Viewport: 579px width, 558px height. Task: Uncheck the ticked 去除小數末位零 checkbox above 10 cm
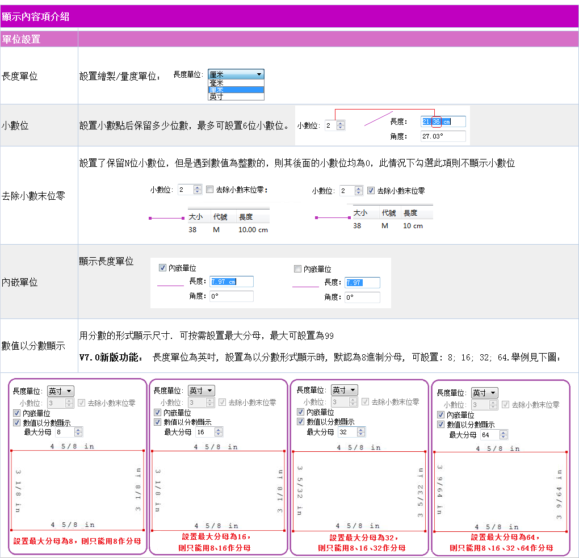371,191
